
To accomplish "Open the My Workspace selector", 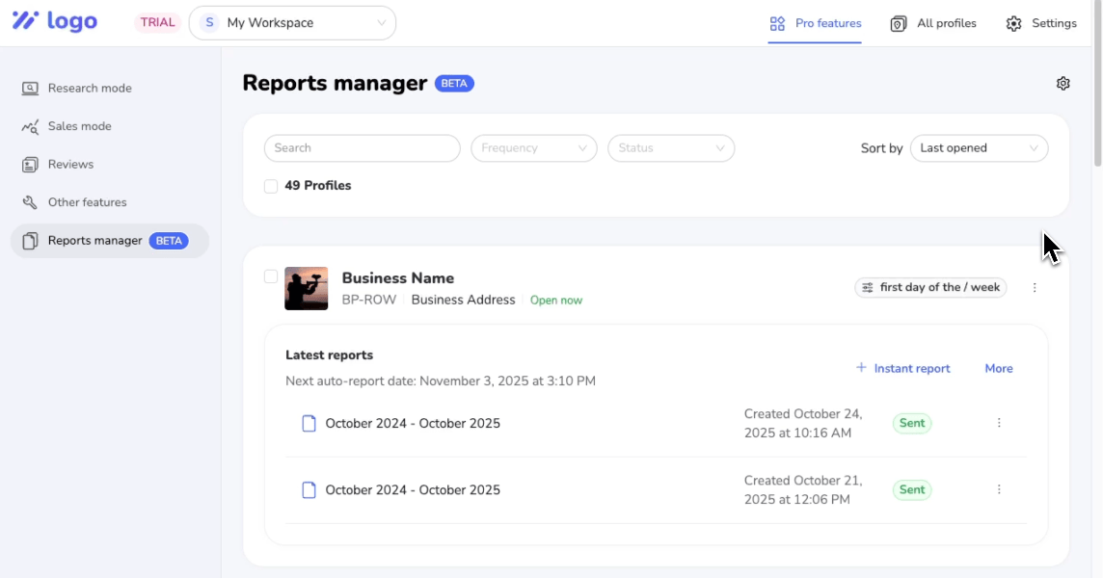I will pyautogui.click(x=292, y=23).
